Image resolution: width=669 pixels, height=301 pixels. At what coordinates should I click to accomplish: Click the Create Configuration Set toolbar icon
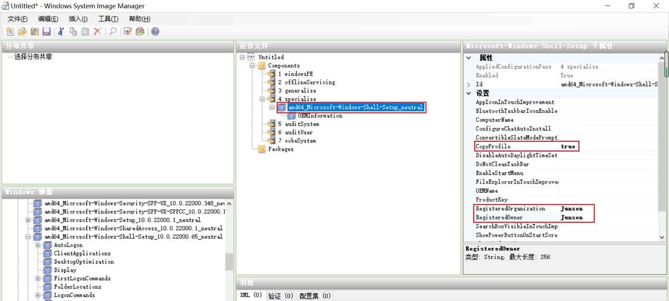point(140,31)
